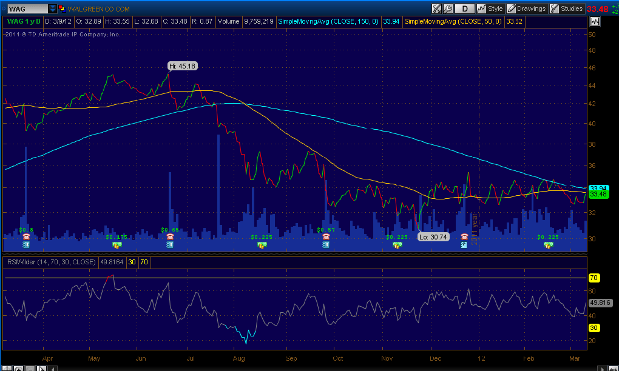Click the WAG symbol input field

click(x=28, y=8)
